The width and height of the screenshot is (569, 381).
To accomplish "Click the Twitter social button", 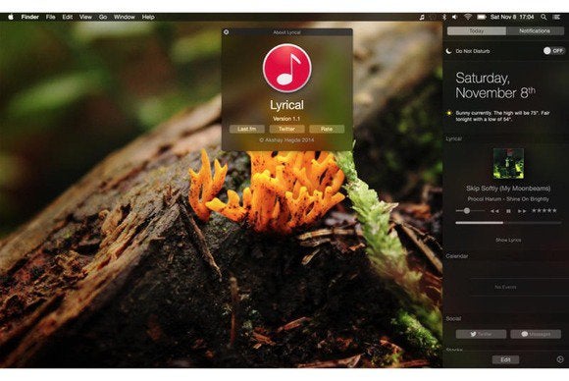I will (x=481, y=334).
